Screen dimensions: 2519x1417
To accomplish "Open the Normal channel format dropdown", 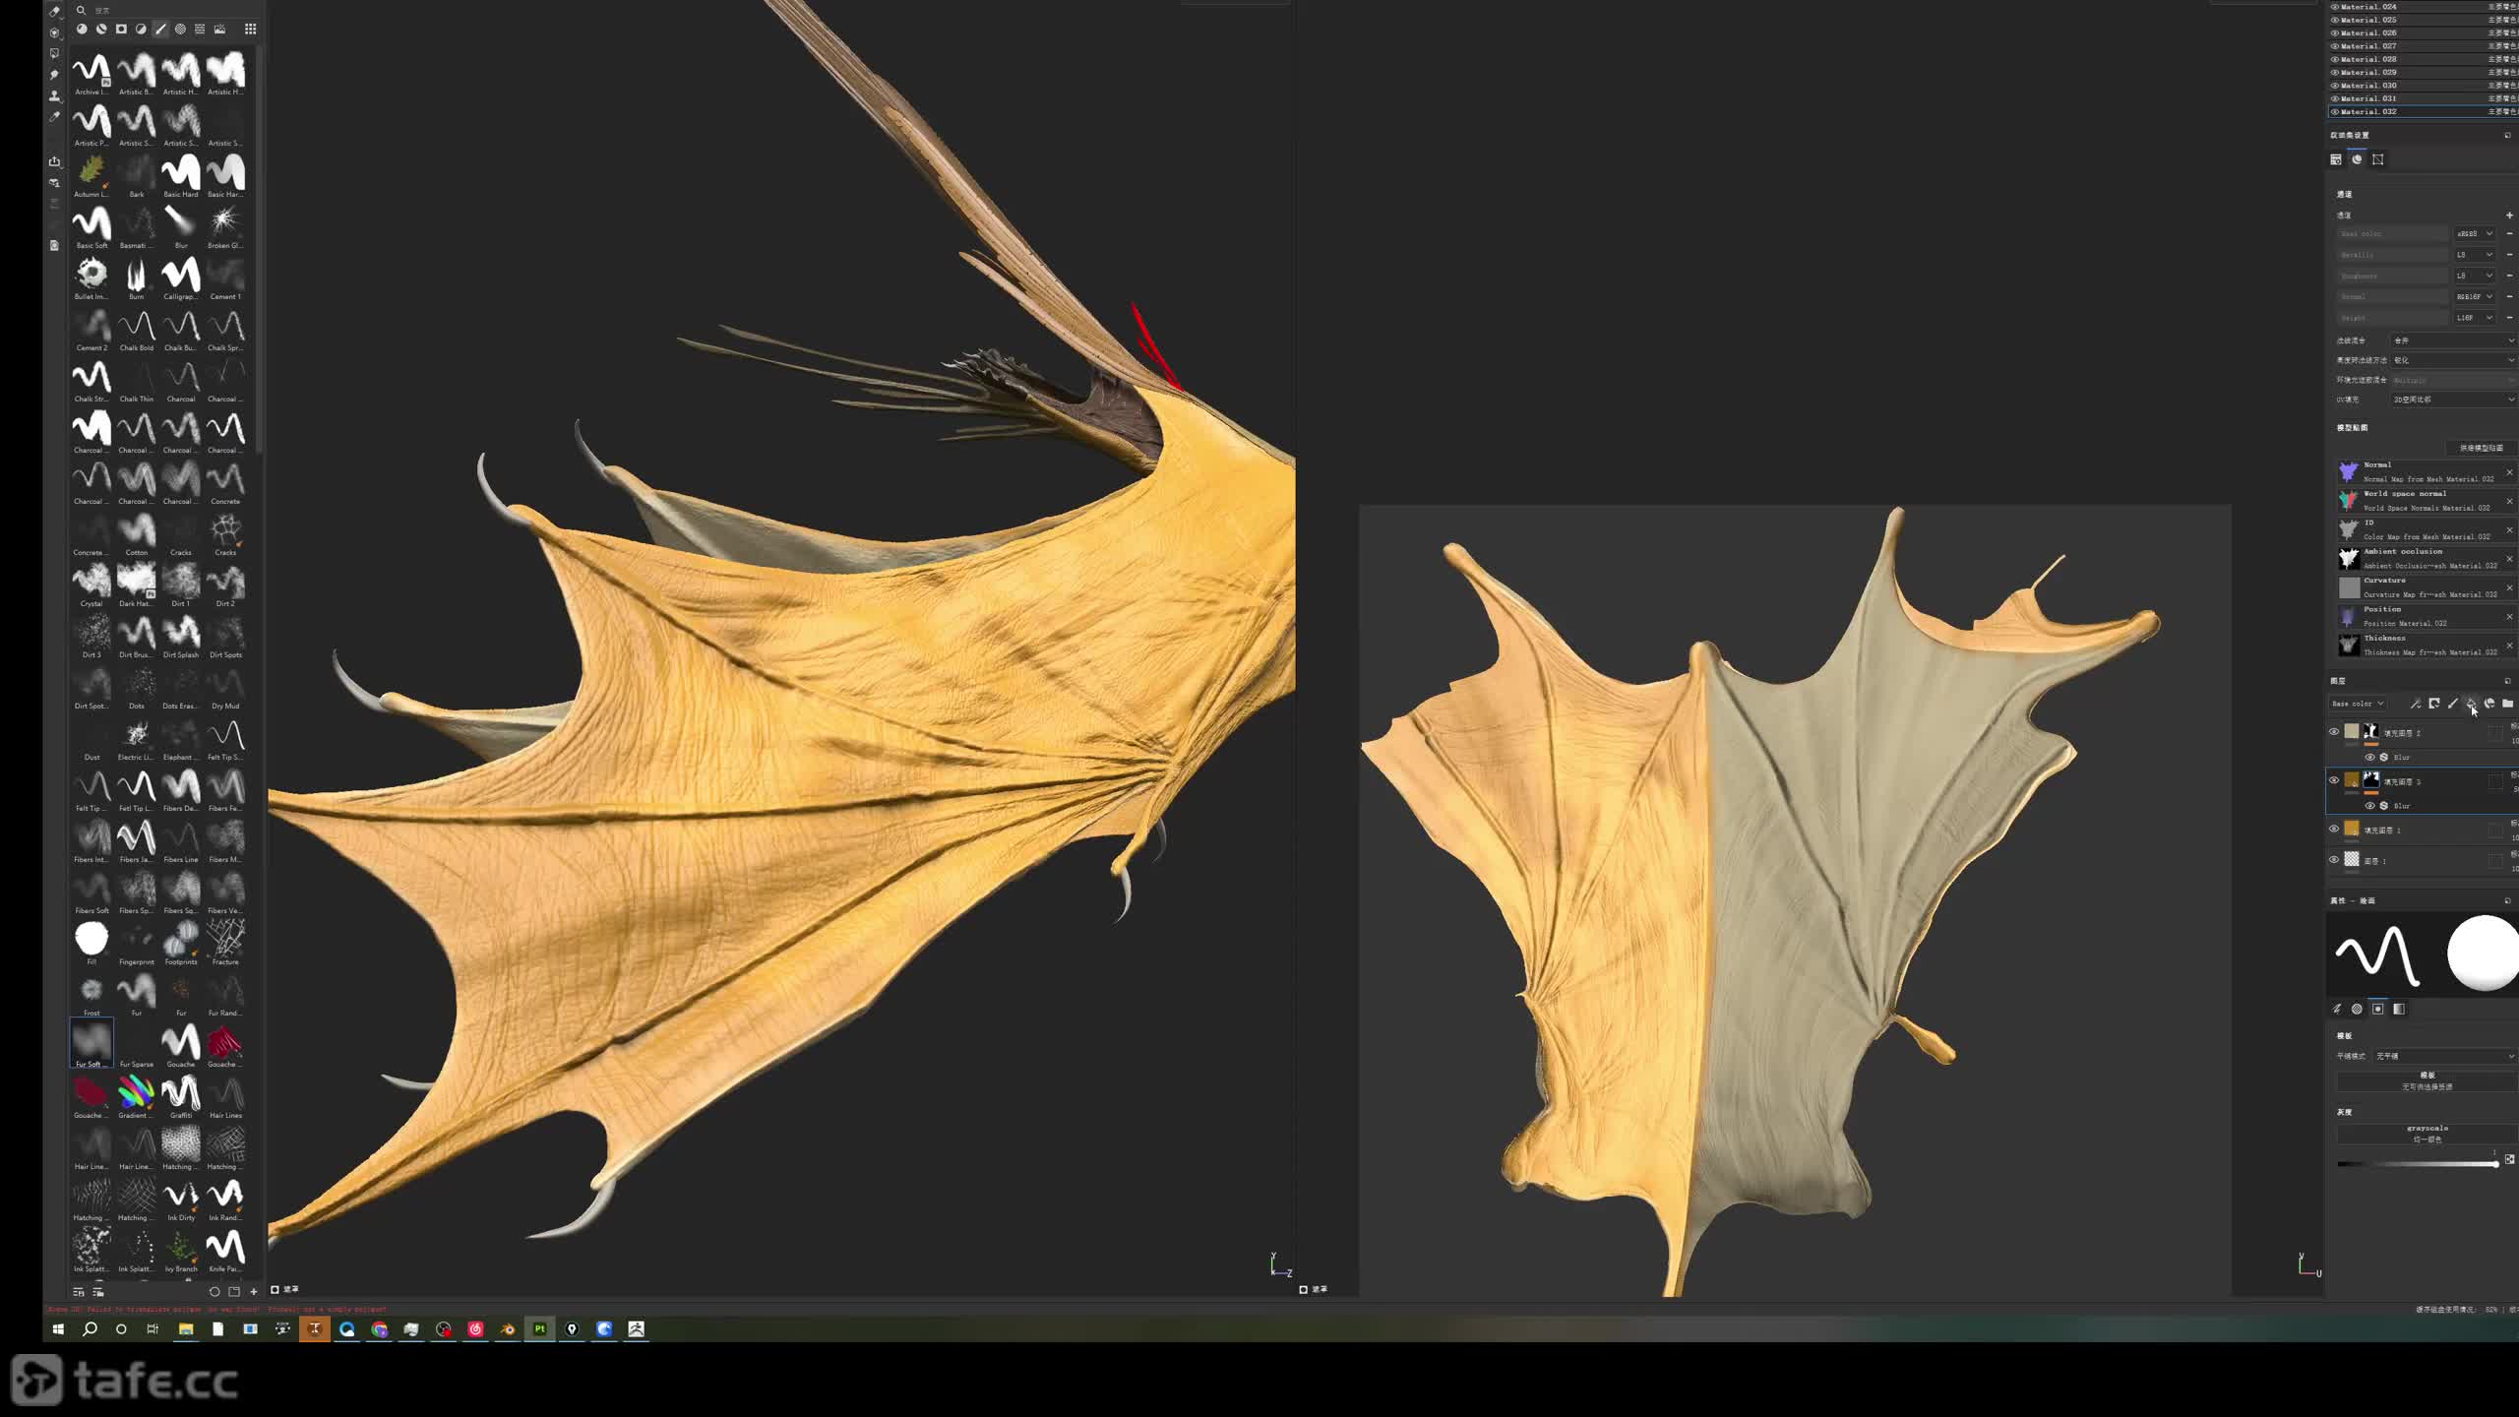I will pyautogui.click(x=2474, y=297).
